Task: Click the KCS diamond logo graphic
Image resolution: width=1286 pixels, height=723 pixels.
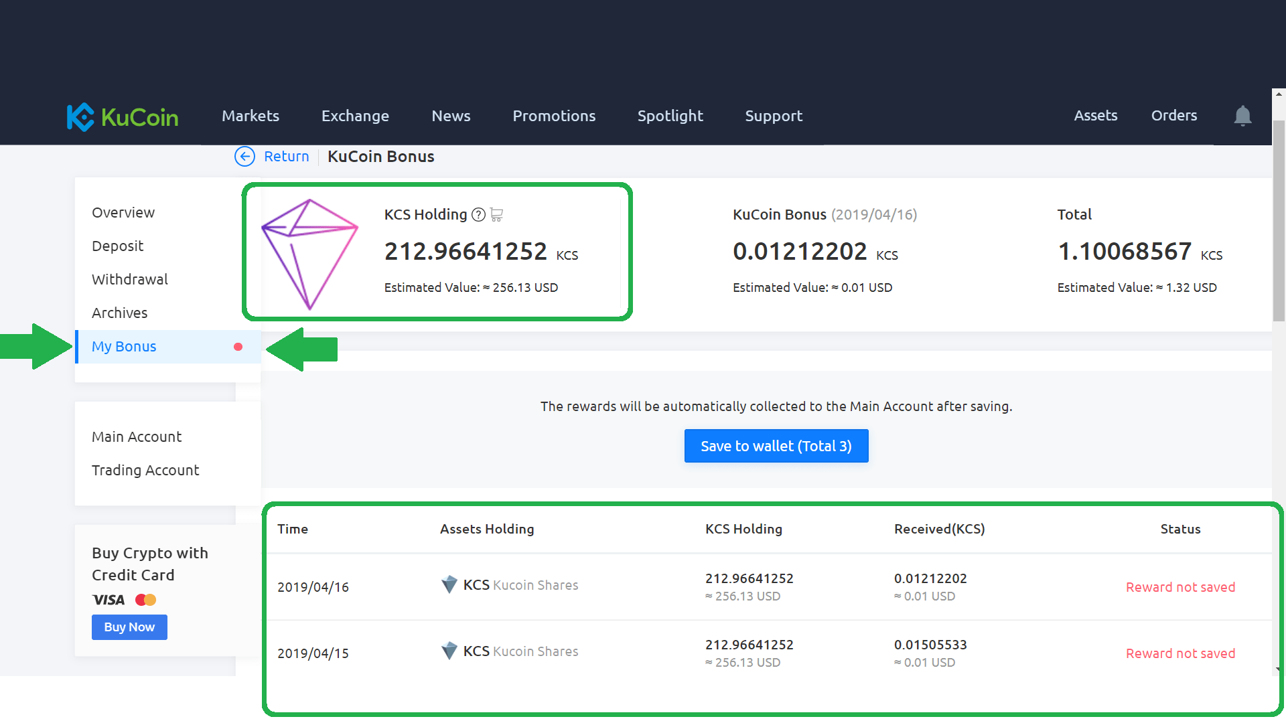Action: tap(309, 254)
